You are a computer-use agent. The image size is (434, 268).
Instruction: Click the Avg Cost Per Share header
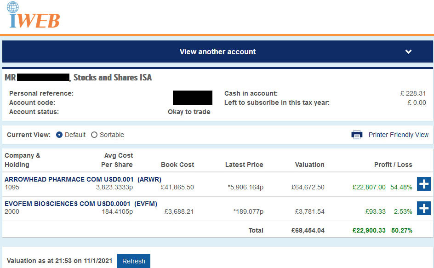point(117,160)
